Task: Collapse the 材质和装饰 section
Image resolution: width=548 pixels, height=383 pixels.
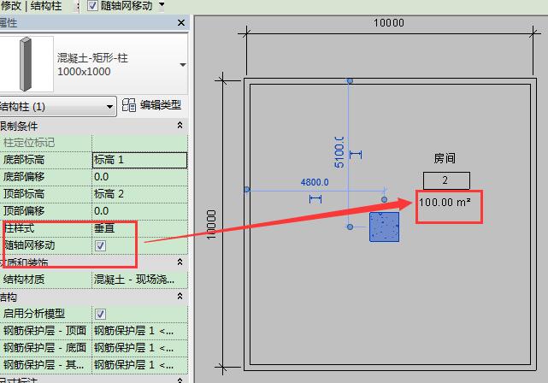Action: [x=180, y=262]
